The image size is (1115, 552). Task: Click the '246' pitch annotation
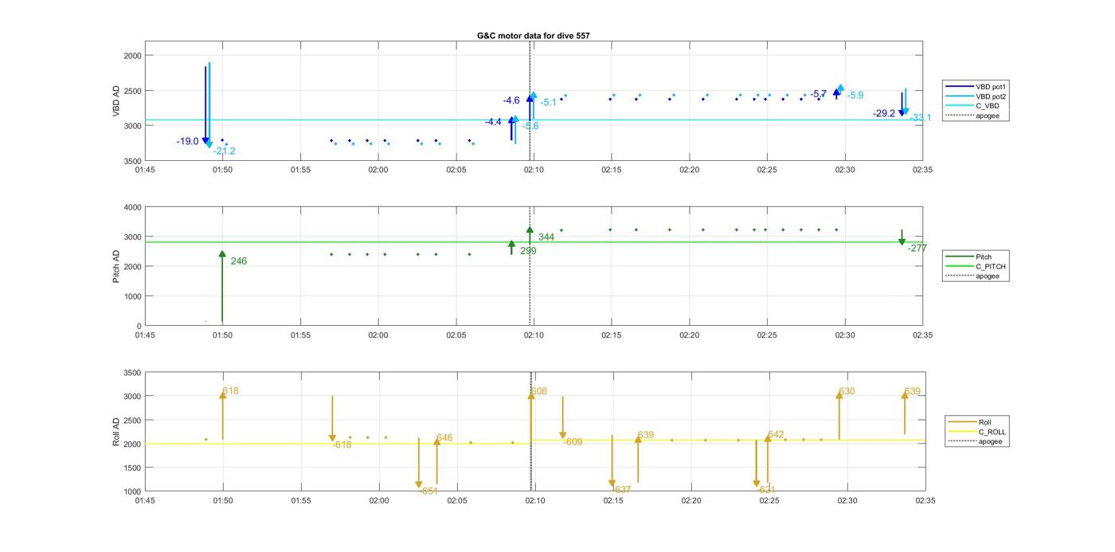[238, 260]
